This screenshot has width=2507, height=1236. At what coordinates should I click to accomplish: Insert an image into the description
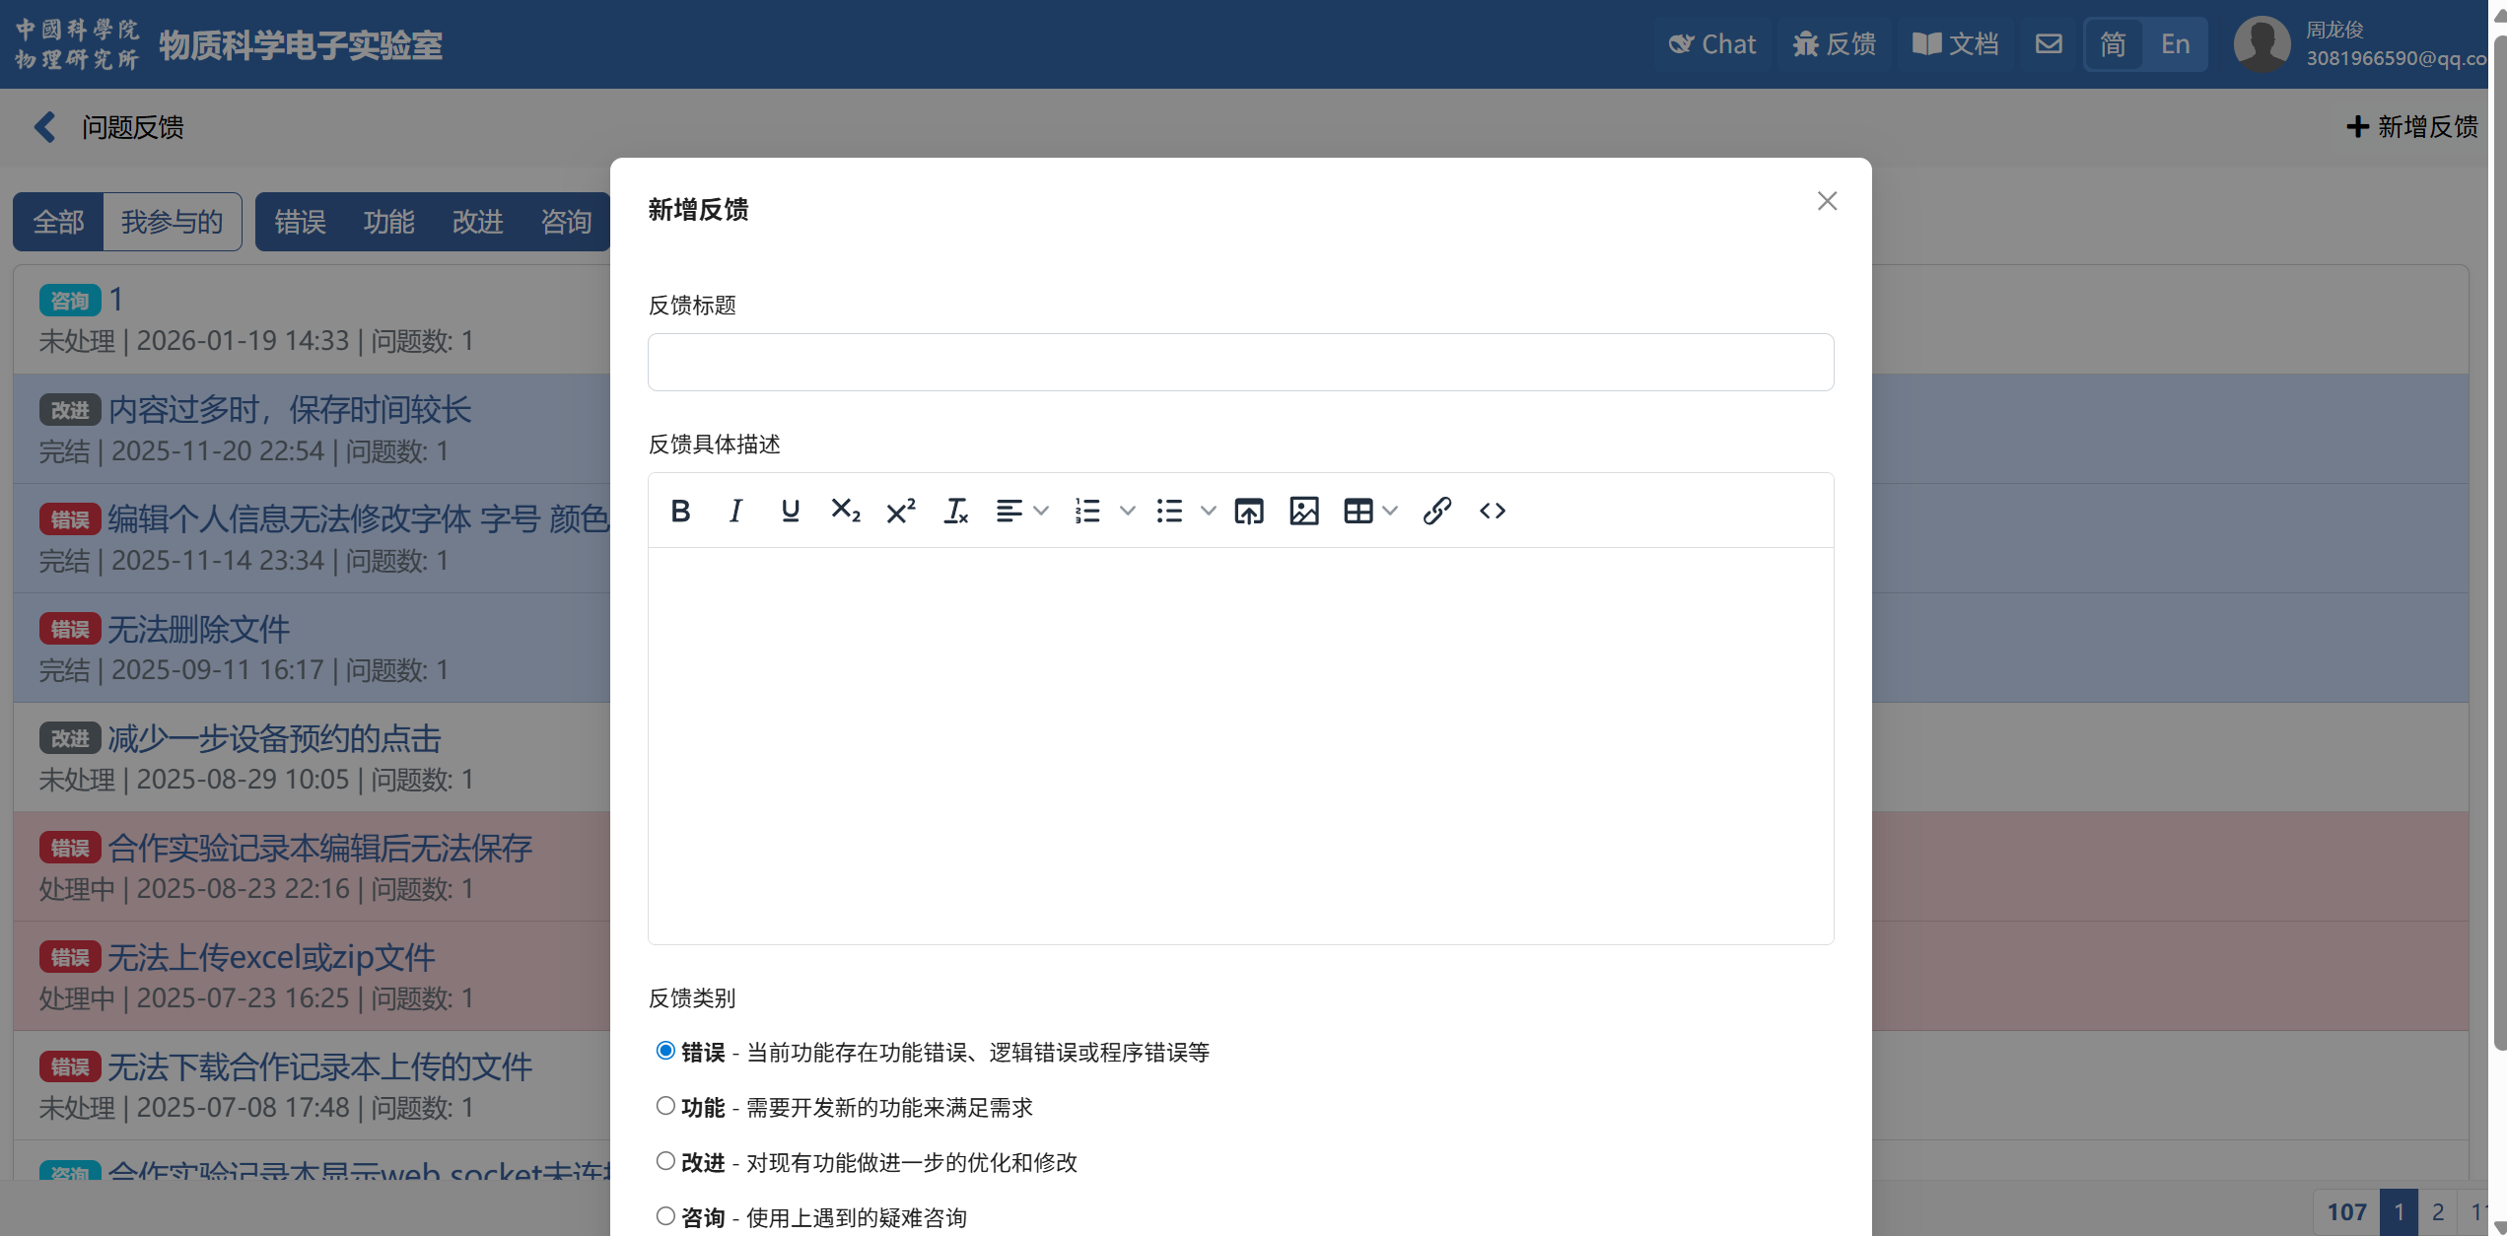[1303, 511]
